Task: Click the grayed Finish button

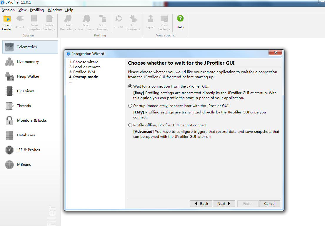Action: pyautogui.click(x=248, y=204)
